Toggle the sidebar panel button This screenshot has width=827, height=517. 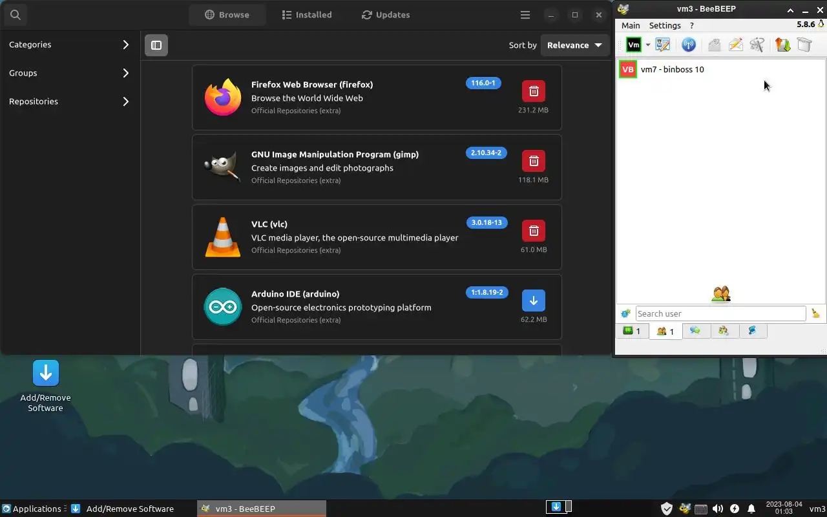(x=156, y=45)
